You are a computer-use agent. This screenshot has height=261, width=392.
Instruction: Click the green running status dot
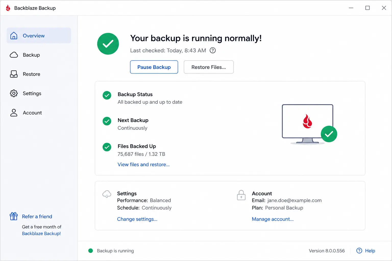91,251
